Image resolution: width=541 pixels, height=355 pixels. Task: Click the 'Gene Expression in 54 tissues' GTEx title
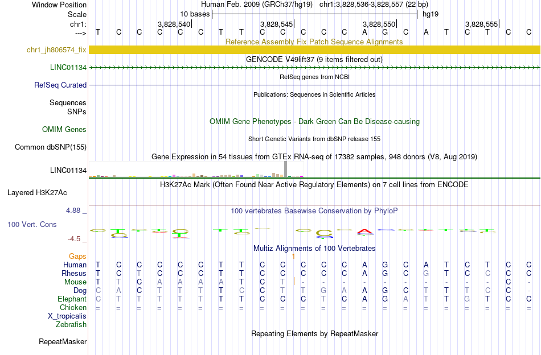pos(314,157)
